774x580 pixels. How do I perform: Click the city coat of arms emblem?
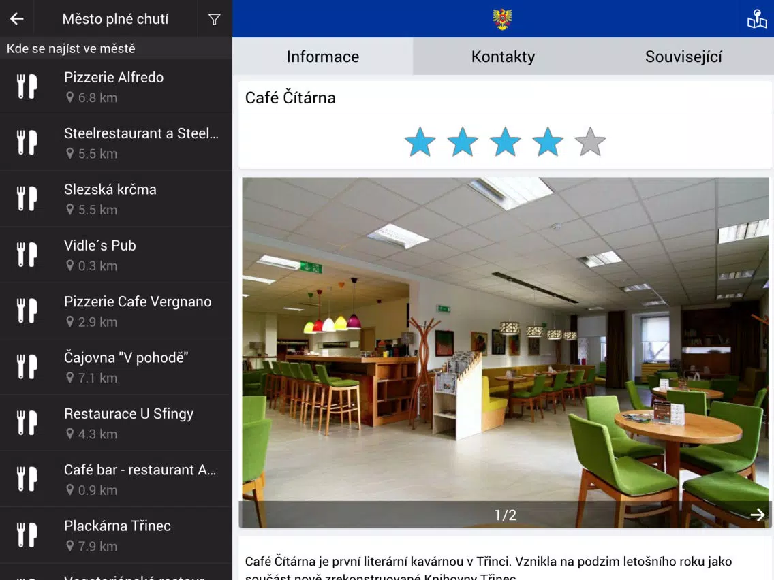pos(503,19)
